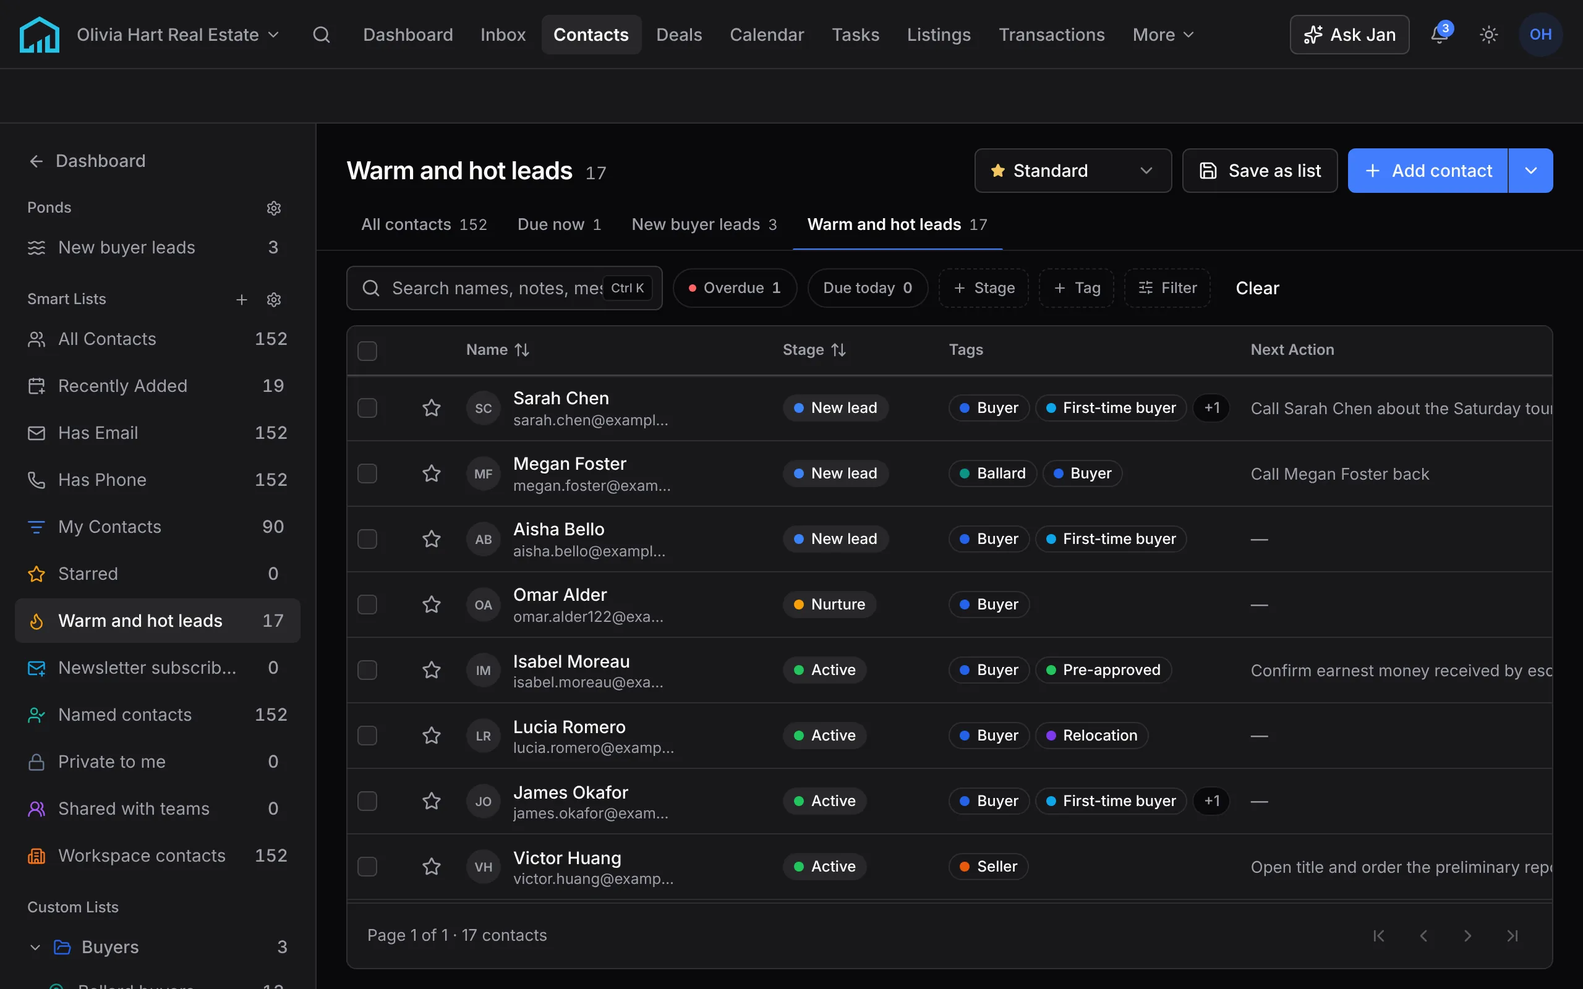The image size is (1583, 989).
Task: Switch to All contacts tab
Action: pos(424,224)
